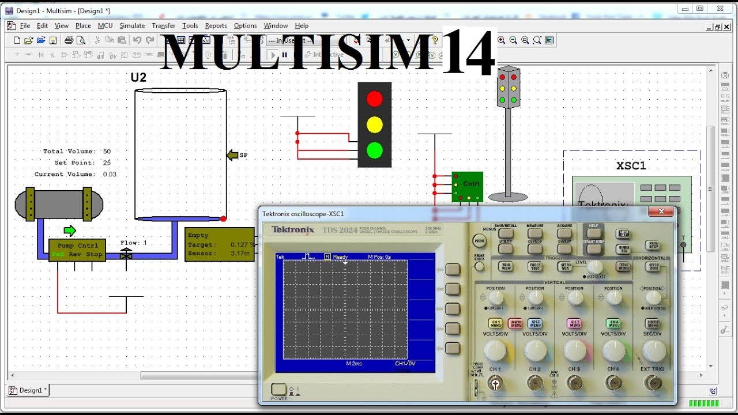Viewport: 738px width, 415px height.
Task: Create a new design file
Action: tap(17, 40)
